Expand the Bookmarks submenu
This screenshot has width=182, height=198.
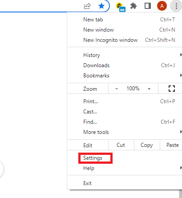(x=125, y=76)
